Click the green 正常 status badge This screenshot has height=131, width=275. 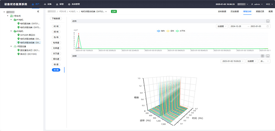tap(114, 11)
